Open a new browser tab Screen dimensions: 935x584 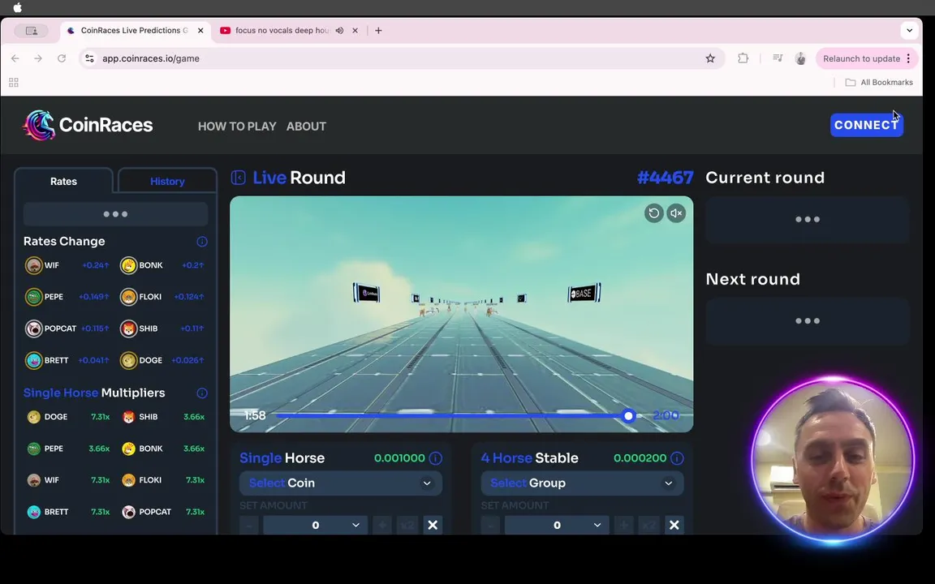[378, 30]
